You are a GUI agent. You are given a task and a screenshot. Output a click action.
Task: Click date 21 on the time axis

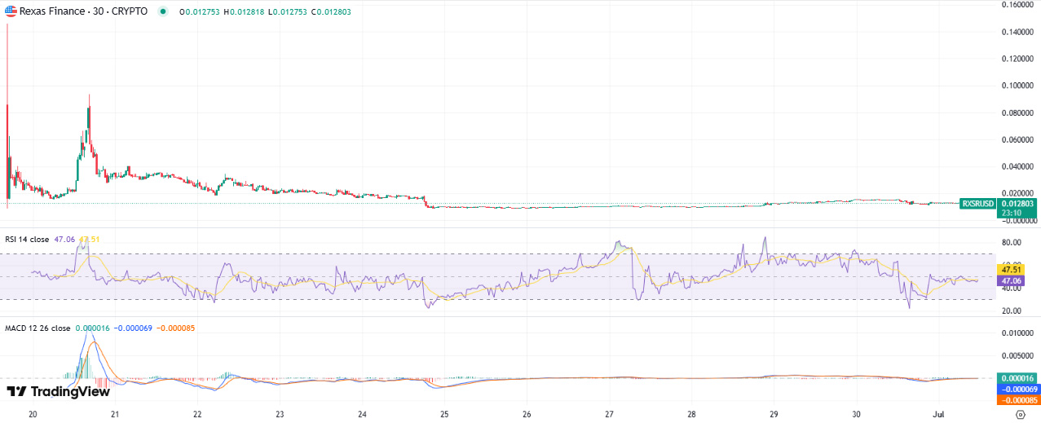point(115,413)
